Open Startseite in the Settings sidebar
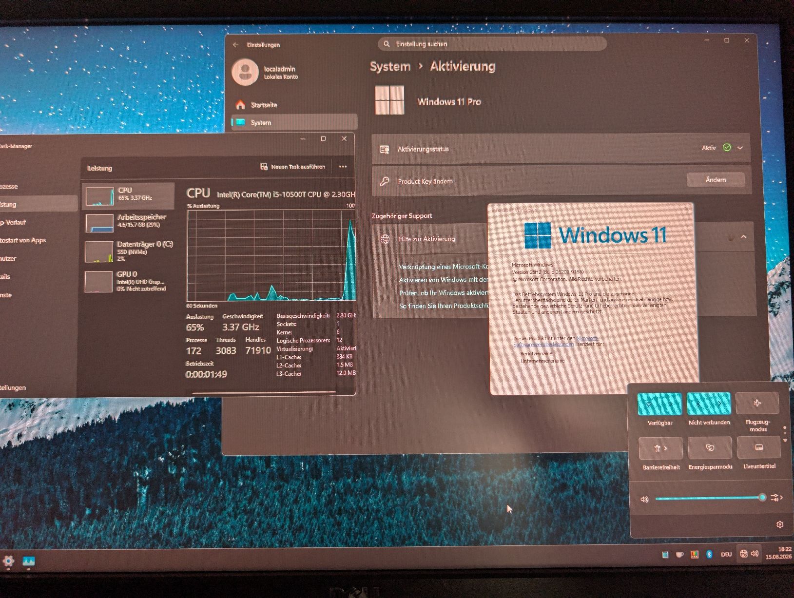Screen dimensions: 794x598 (x=295, y=105)
